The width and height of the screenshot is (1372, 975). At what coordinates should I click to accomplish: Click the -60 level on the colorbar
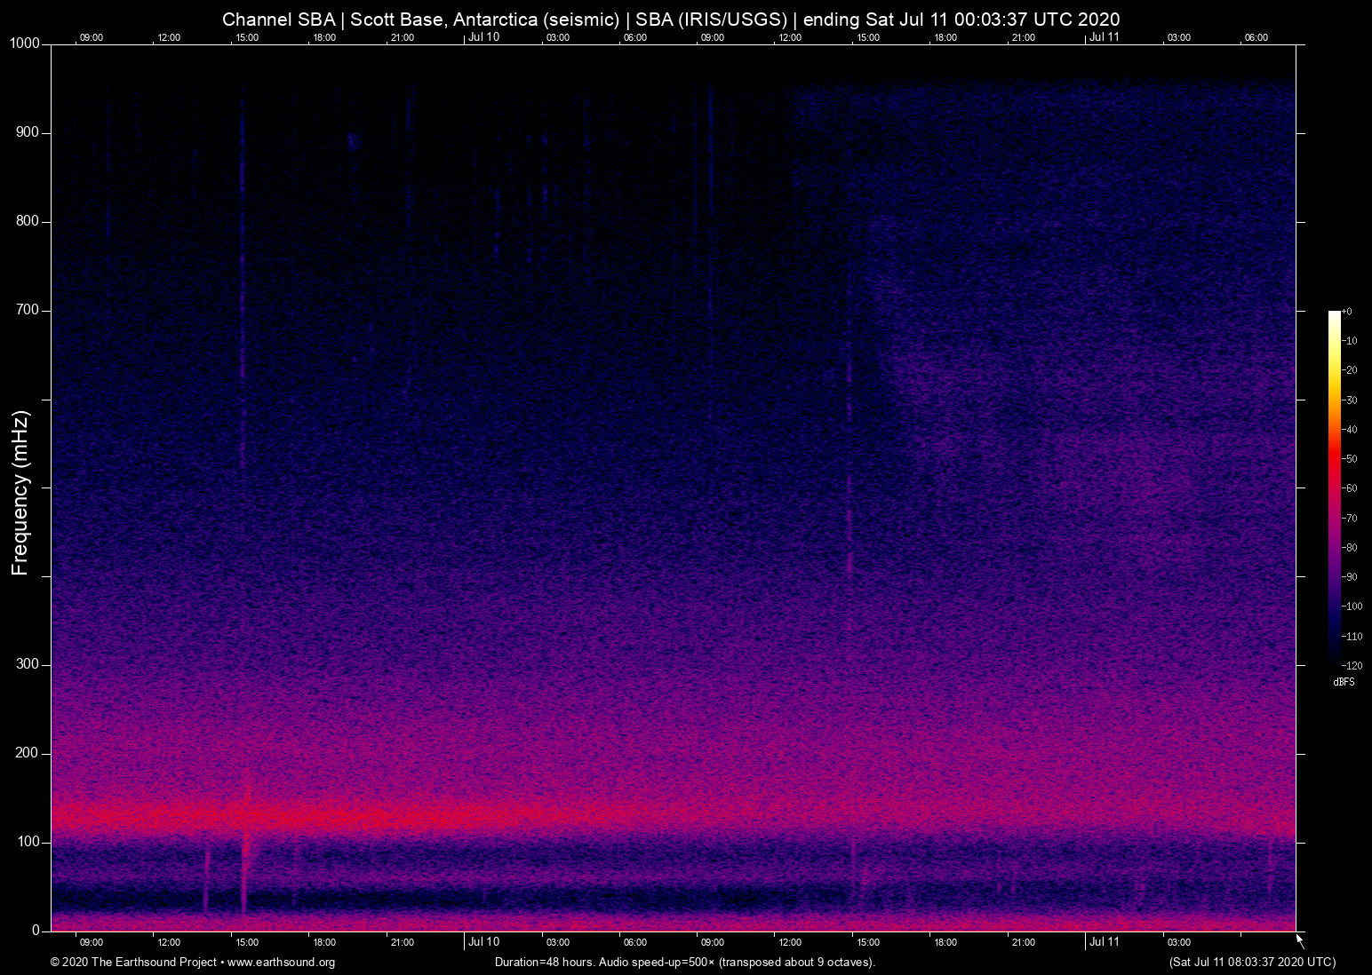coord(1350,487)
